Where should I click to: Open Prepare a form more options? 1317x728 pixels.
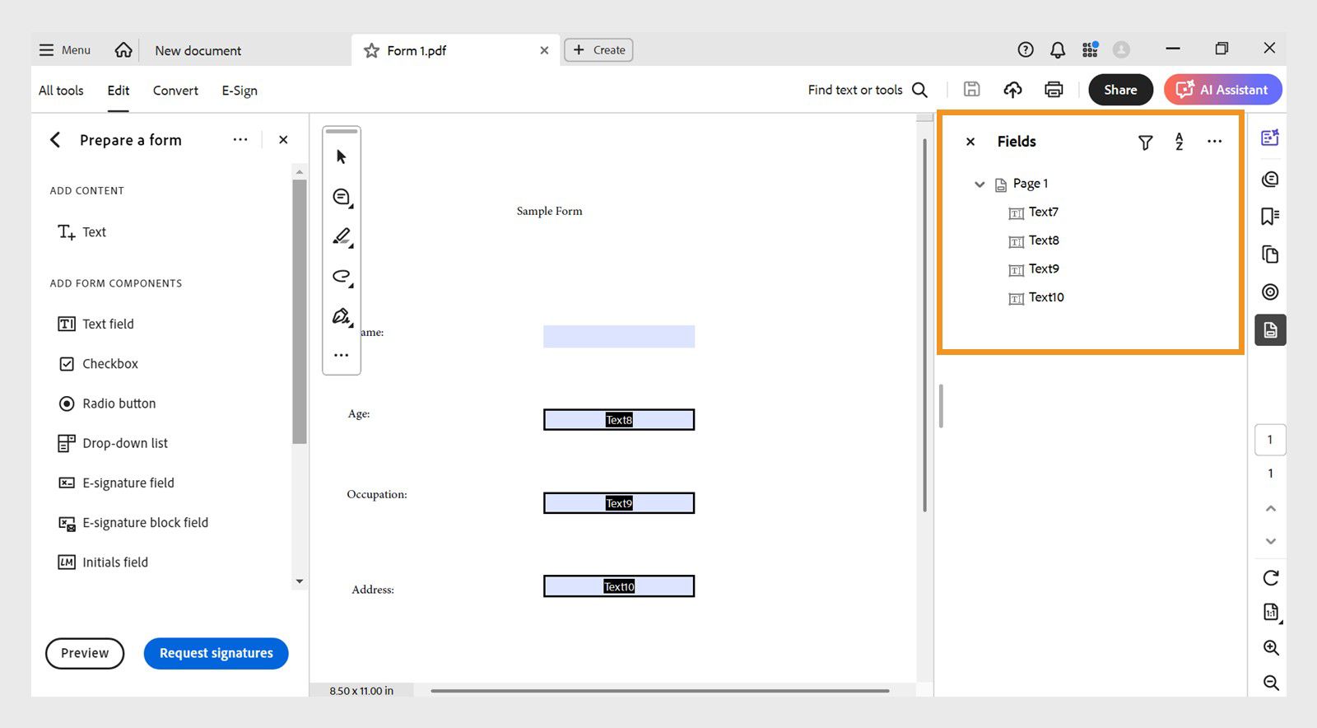pyautogui.click(x=240, y=140)
